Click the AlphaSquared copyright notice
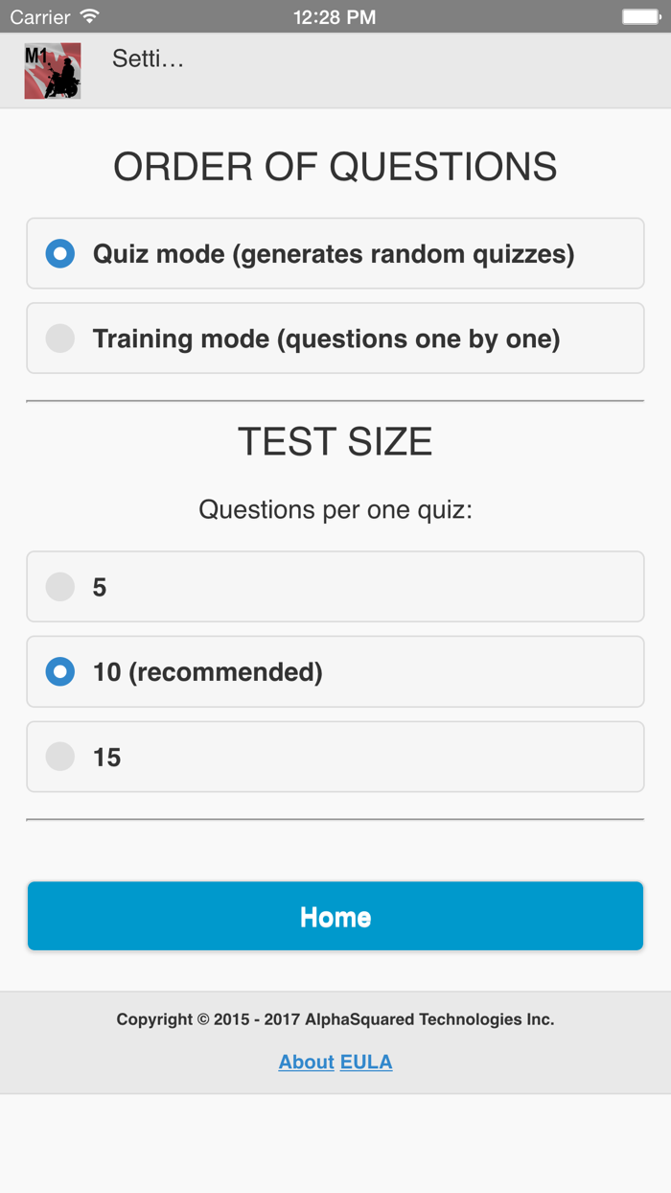 [335, 1018]
